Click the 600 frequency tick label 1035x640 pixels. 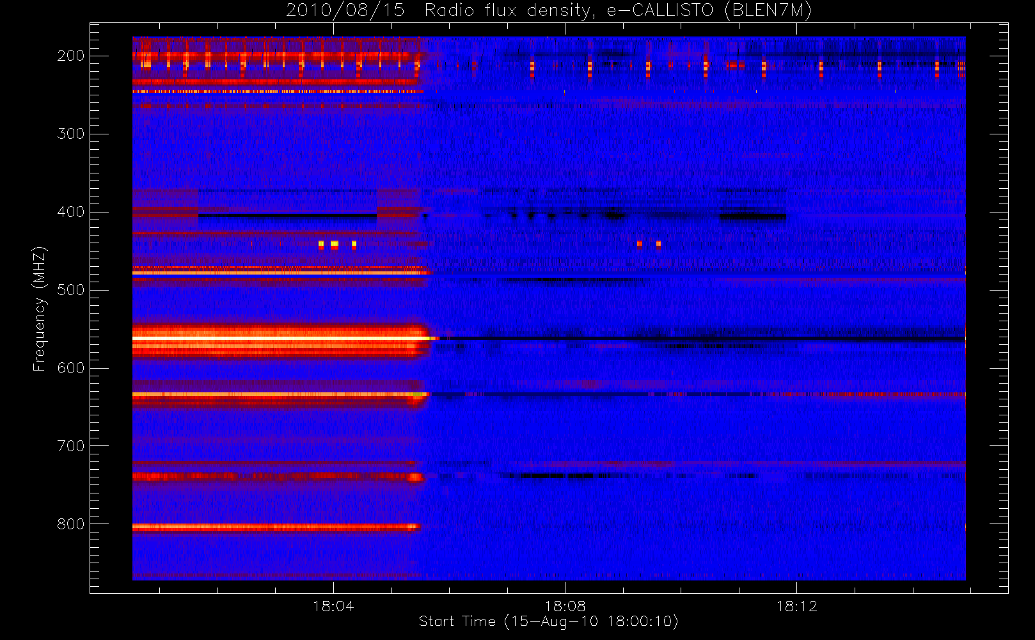70,368
